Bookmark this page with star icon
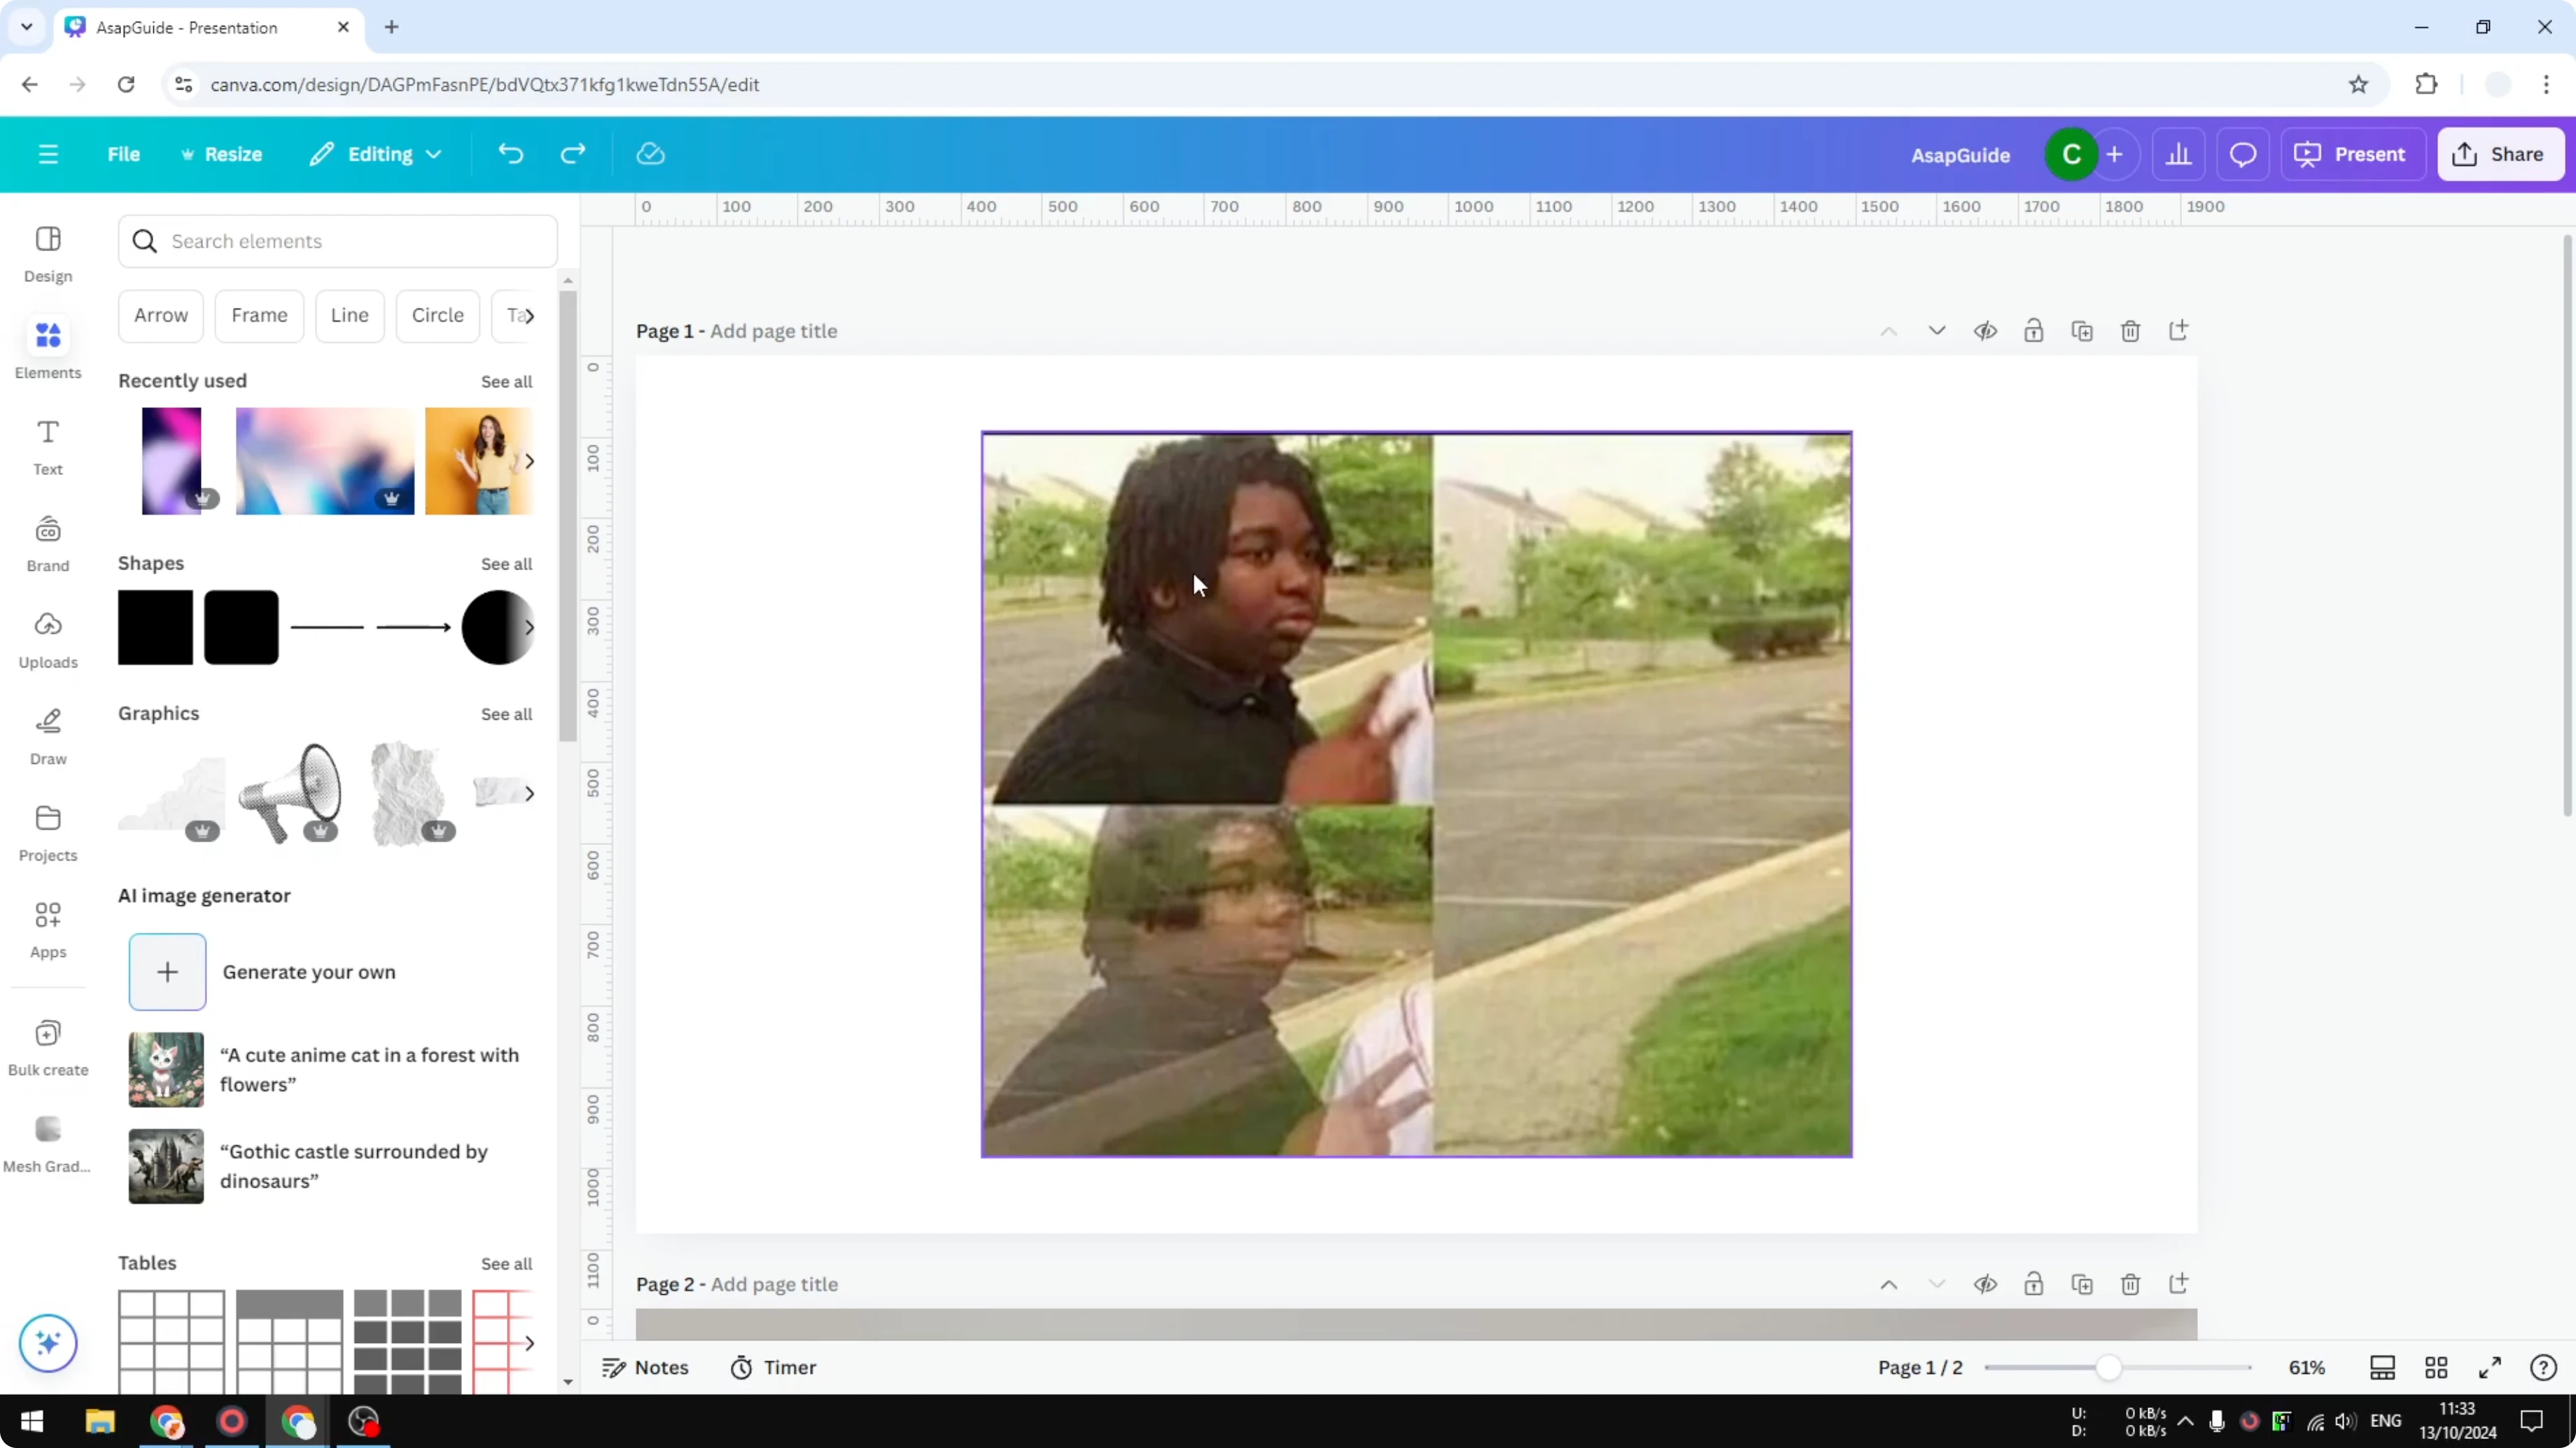Image resolution: width=2576 pixels, height=1448 pixels. pyautogui.click(x=2359, y=85)
